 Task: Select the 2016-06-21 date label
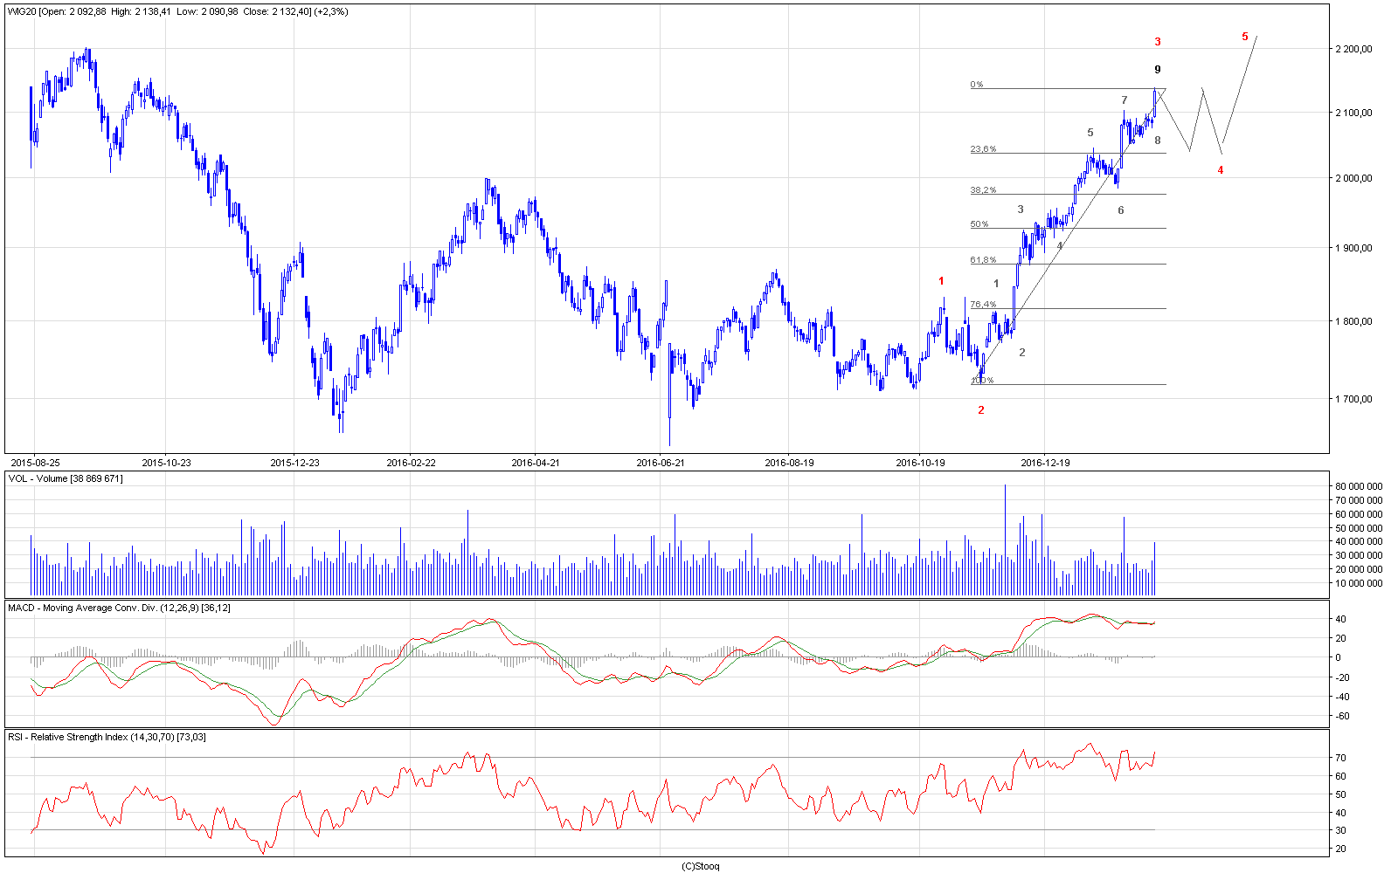(x=661, y=463)
